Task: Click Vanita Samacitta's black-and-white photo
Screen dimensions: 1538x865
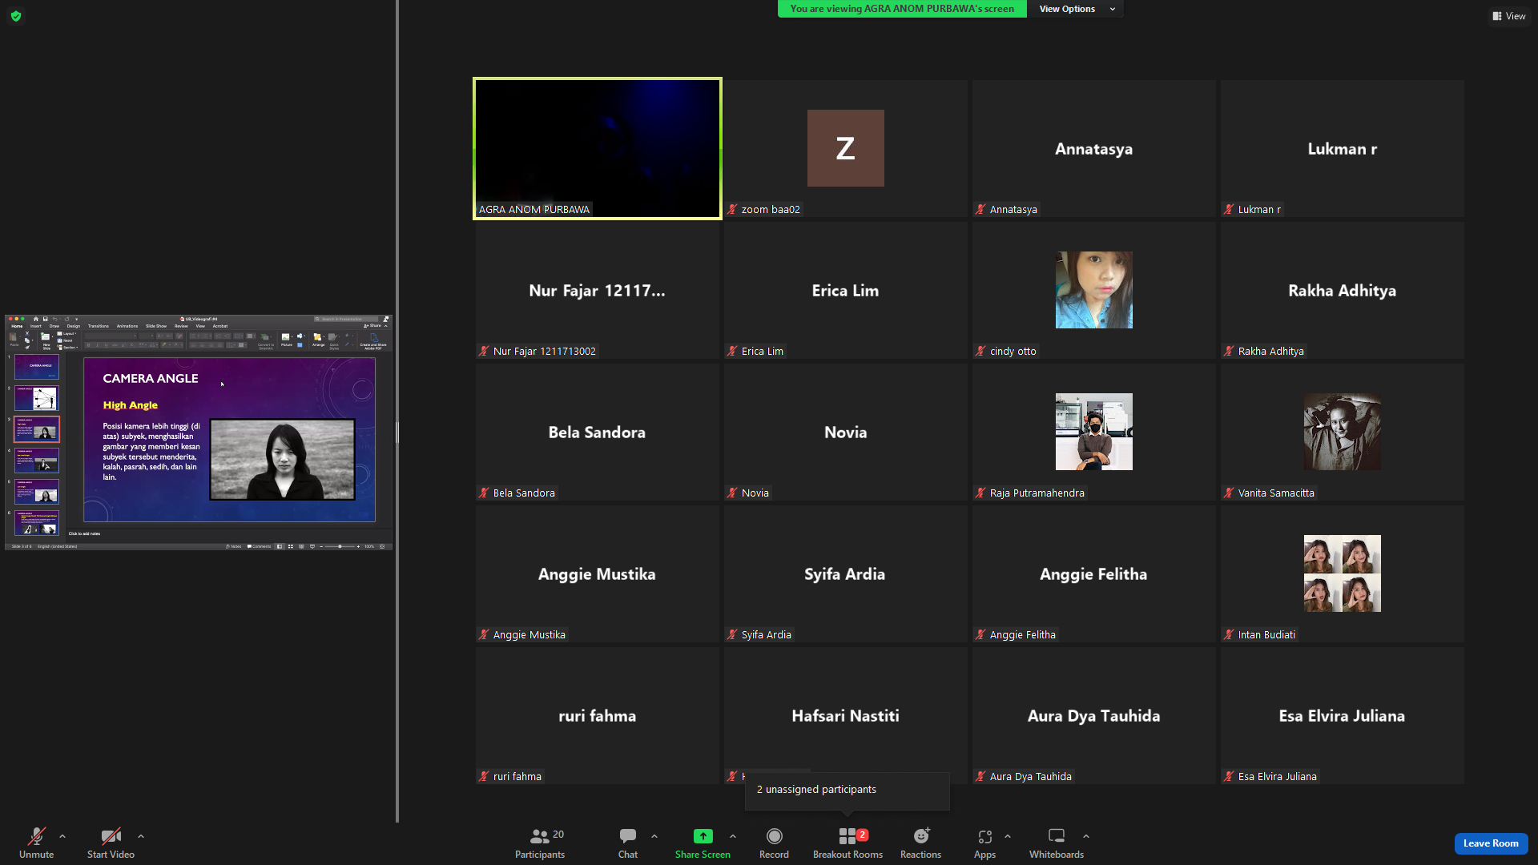Action: [x=1342, y=432]
